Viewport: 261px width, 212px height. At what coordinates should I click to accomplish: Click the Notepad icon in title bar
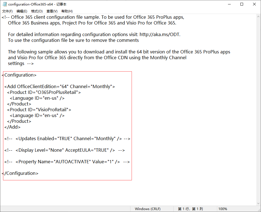click(5, 4)
